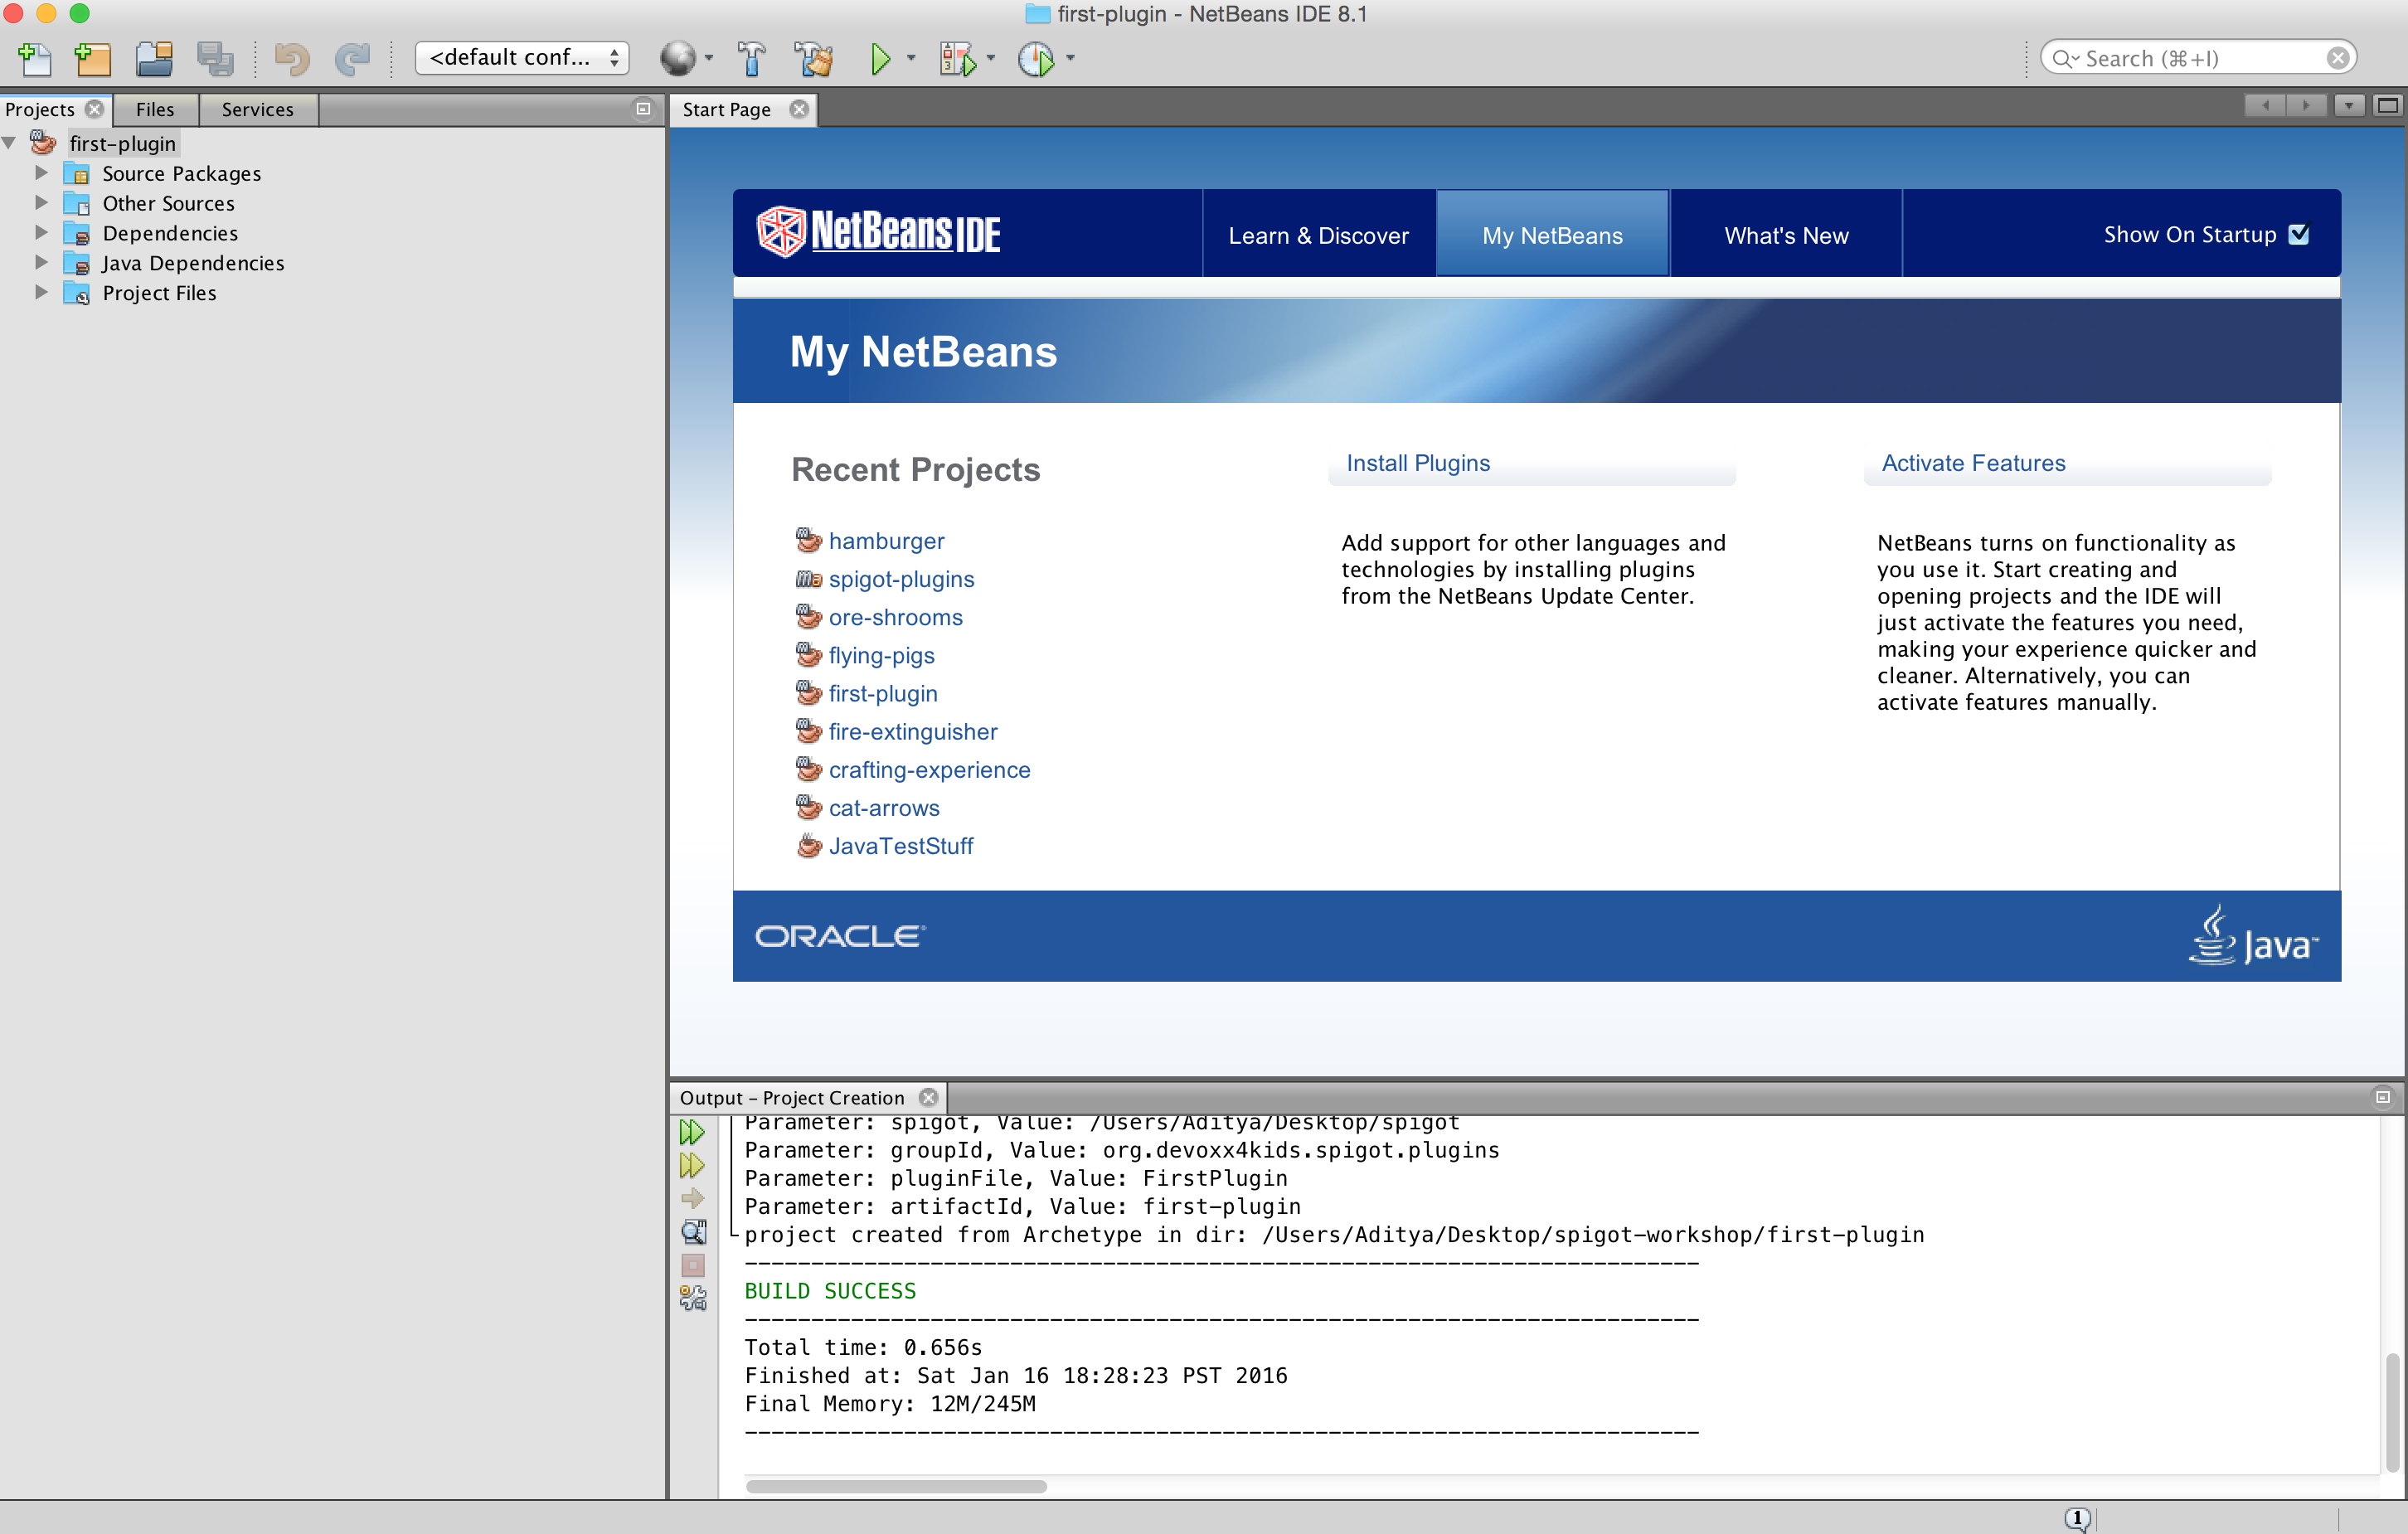Open the flying-pigs recent project
Screen dimensions: 2408x1534
click(881, 655)
